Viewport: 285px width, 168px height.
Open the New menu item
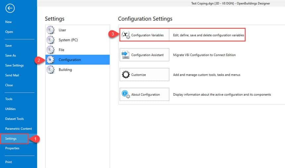(8, 22)
